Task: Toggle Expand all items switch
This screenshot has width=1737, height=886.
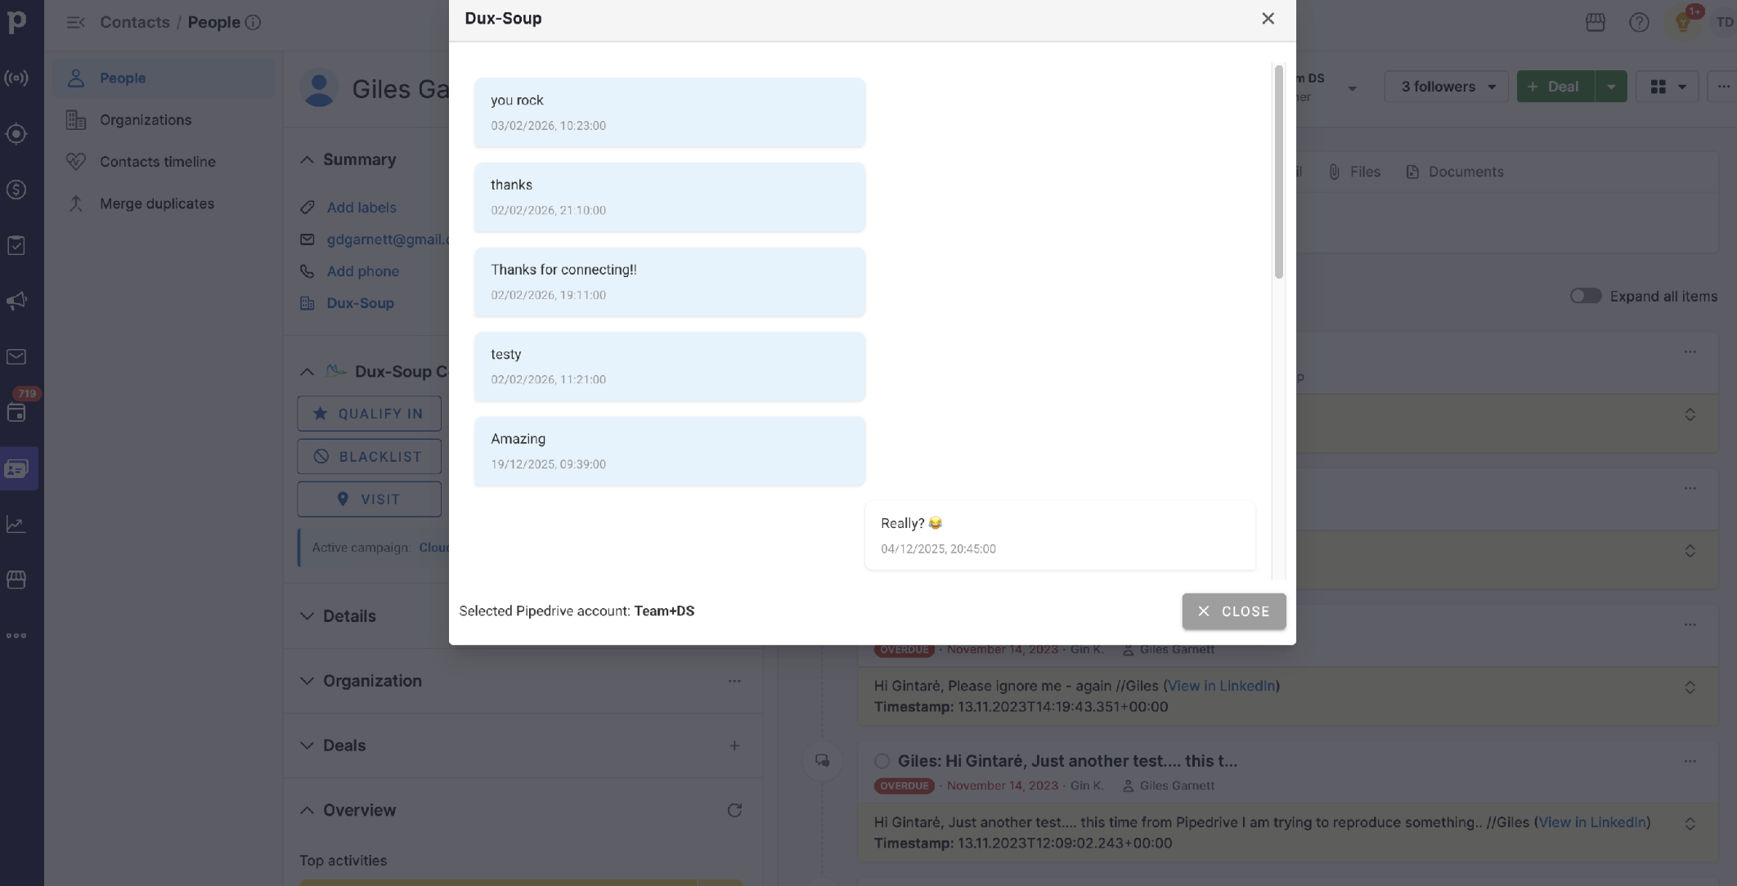Action: tap(1586, 296)
